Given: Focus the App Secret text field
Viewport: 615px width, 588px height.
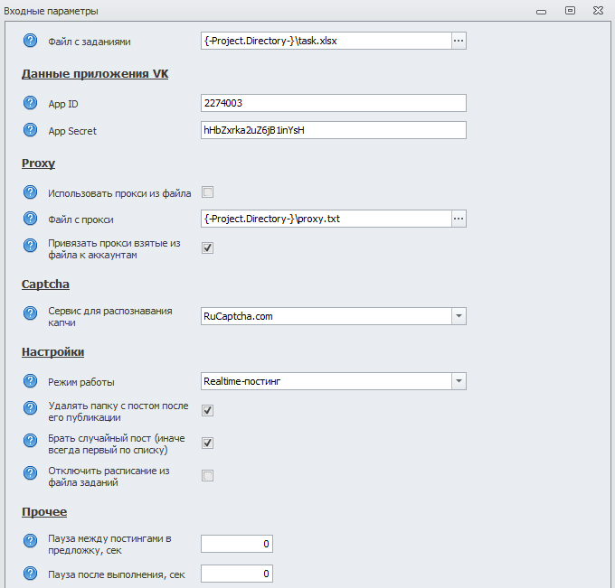Looking at the screenshot, I should click(x=333, y=130).
